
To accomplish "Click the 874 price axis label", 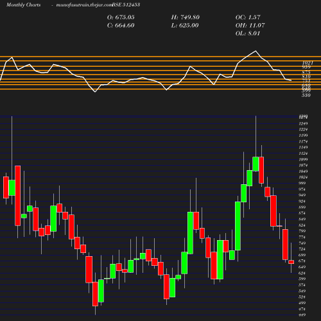I will tap(303, 213).
